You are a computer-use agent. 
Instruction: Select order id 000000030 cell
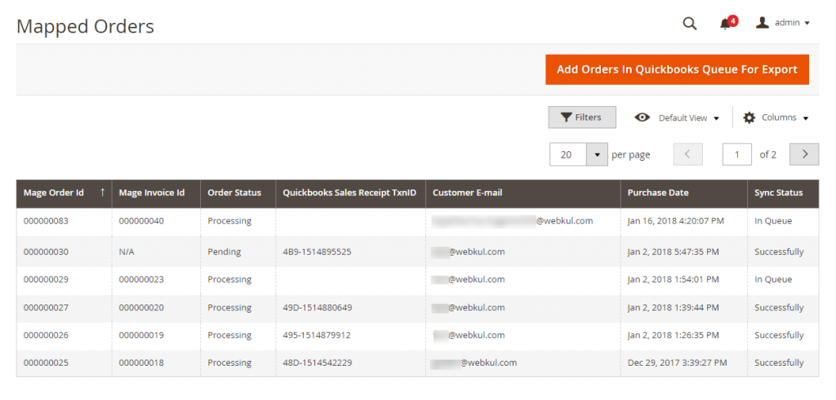click(46, 251)
